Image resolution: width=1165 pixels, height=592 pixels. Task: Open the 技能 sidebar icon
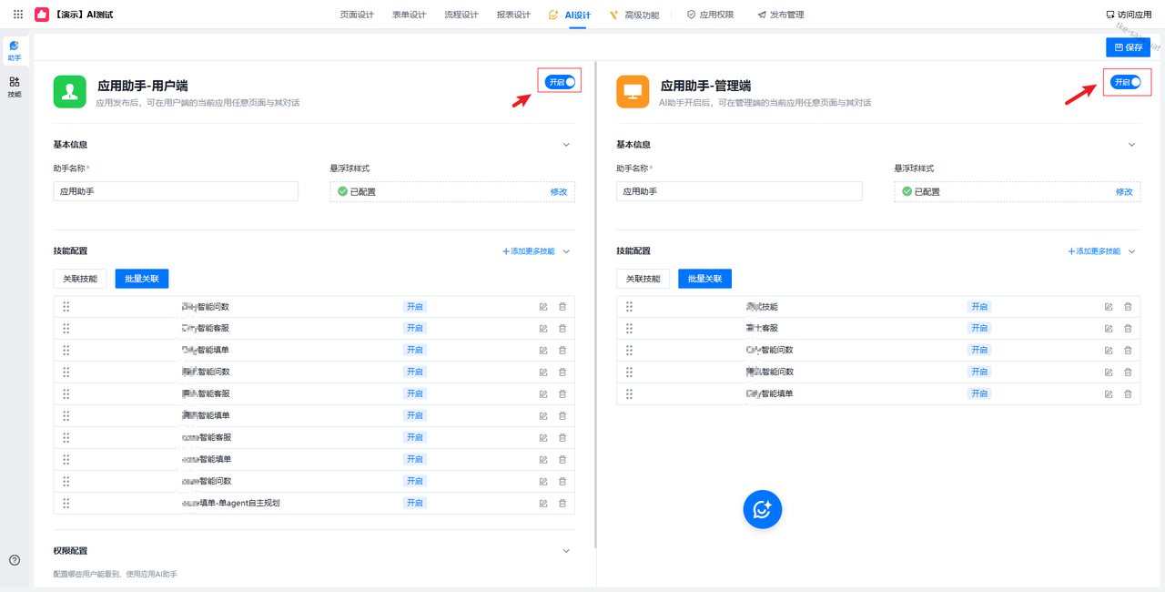15,87
